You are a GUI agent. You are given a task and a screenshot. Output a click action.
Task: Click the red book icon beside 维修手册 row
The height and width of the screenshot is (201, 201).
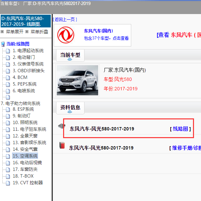62,145
